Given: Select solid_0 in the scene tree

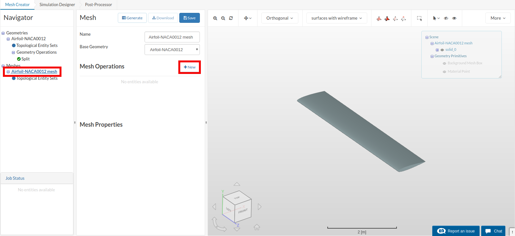Looking at the screenshot, I should coord(451,50).
